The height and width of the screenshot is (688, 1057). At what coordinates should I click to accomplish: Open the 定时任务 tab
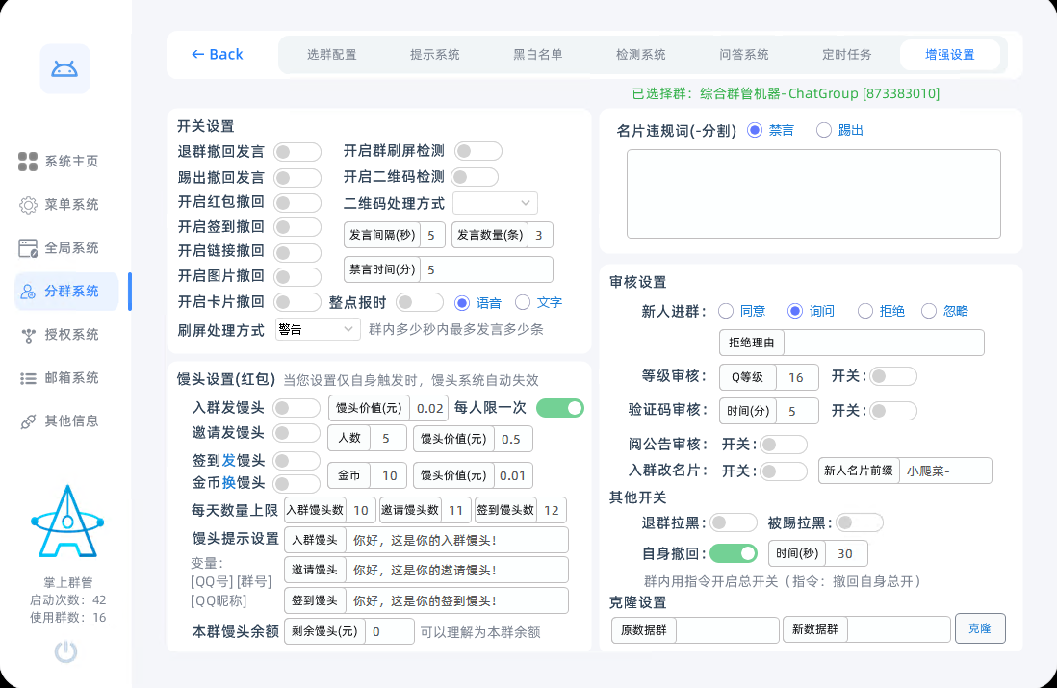tap(848, 55)
